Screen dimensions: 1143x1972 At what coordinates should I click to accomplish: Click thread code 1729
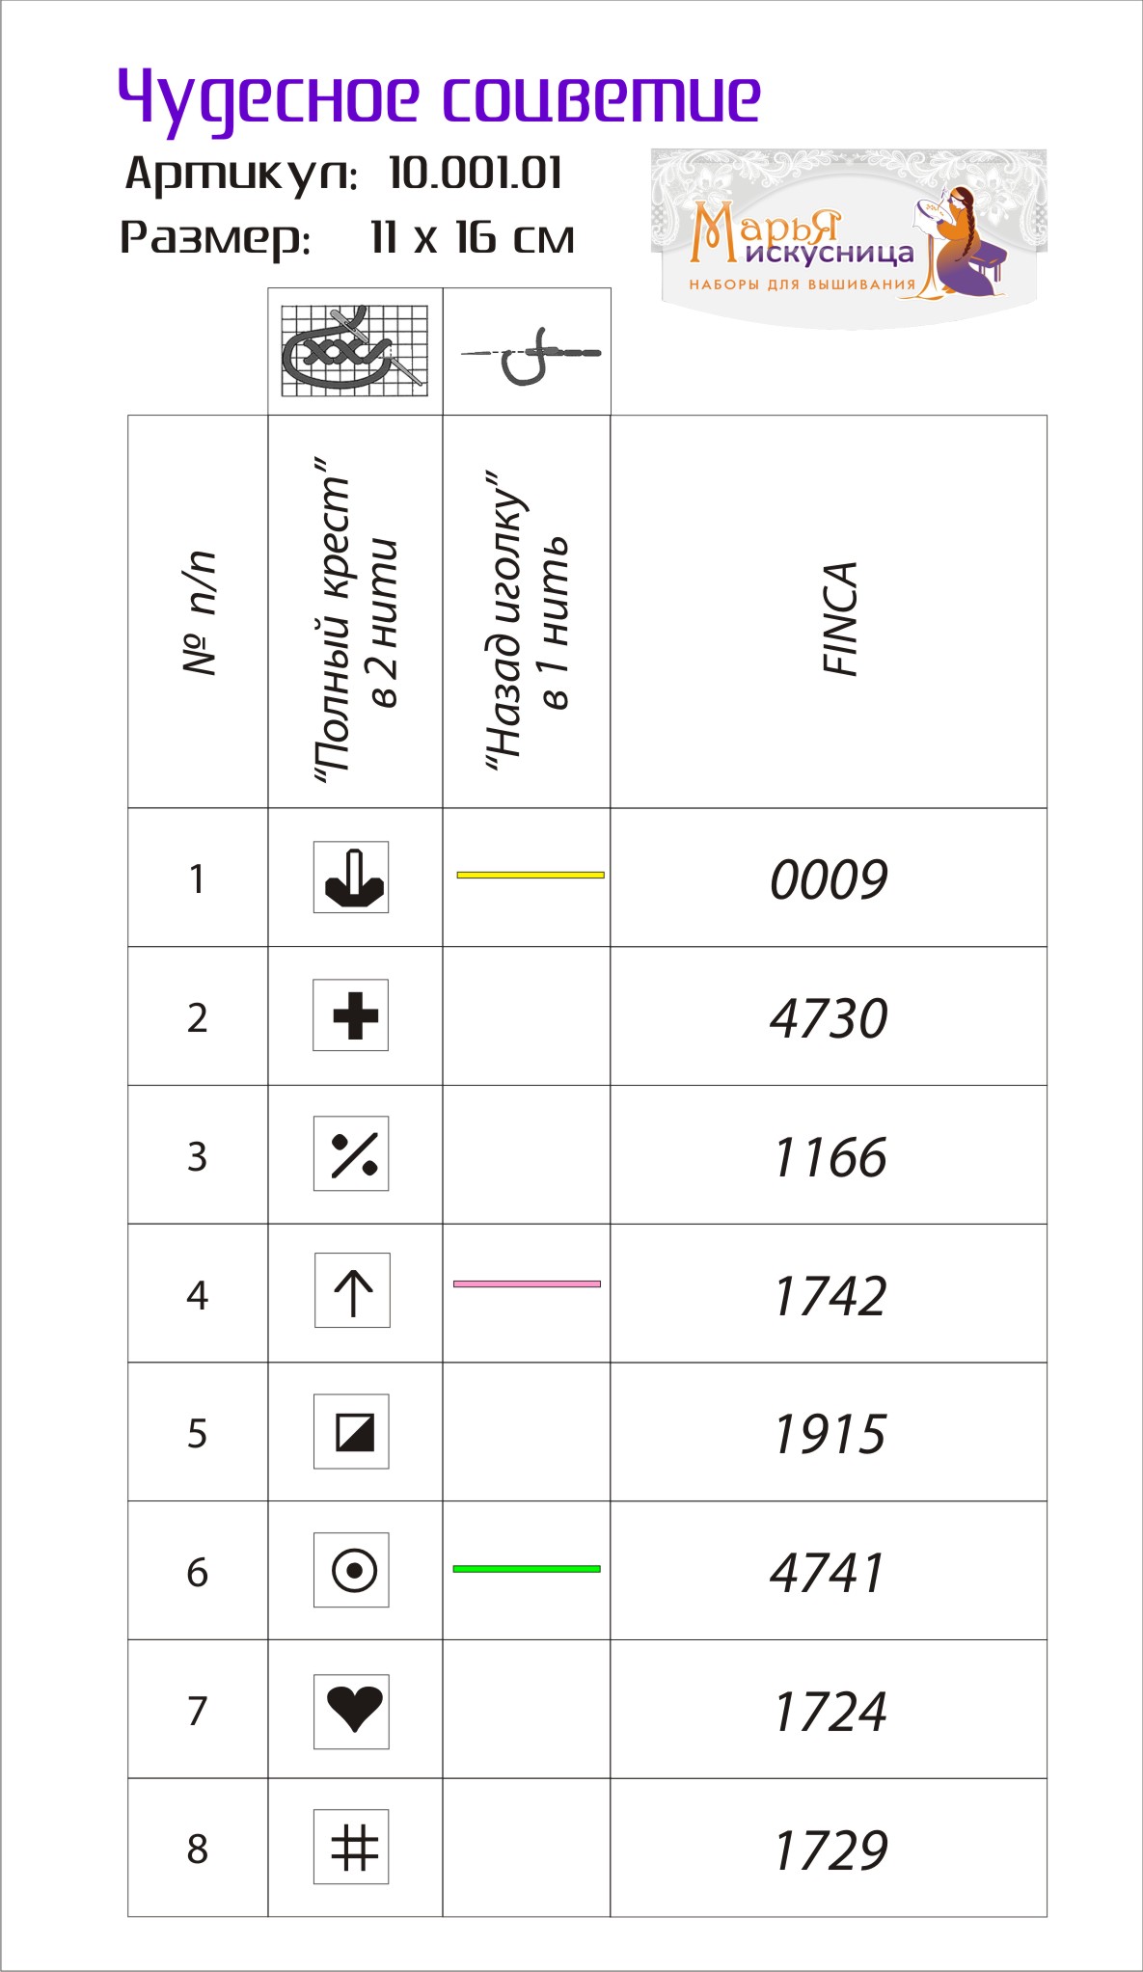830,1850
